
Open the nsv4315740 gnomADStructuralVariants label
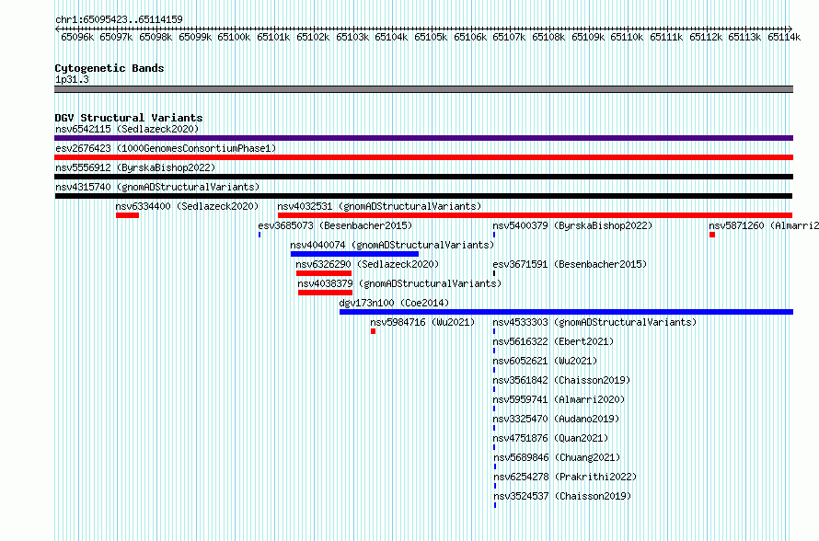(157, 187)
